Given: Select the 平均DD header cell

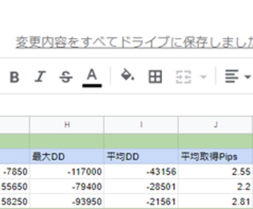Looking at the screenshot, I should [x=141, y=157].
